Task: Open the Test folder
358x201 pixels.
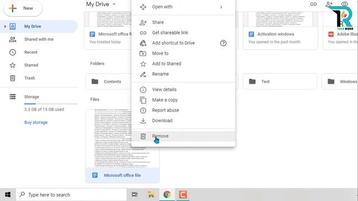Action: point(280,82)
